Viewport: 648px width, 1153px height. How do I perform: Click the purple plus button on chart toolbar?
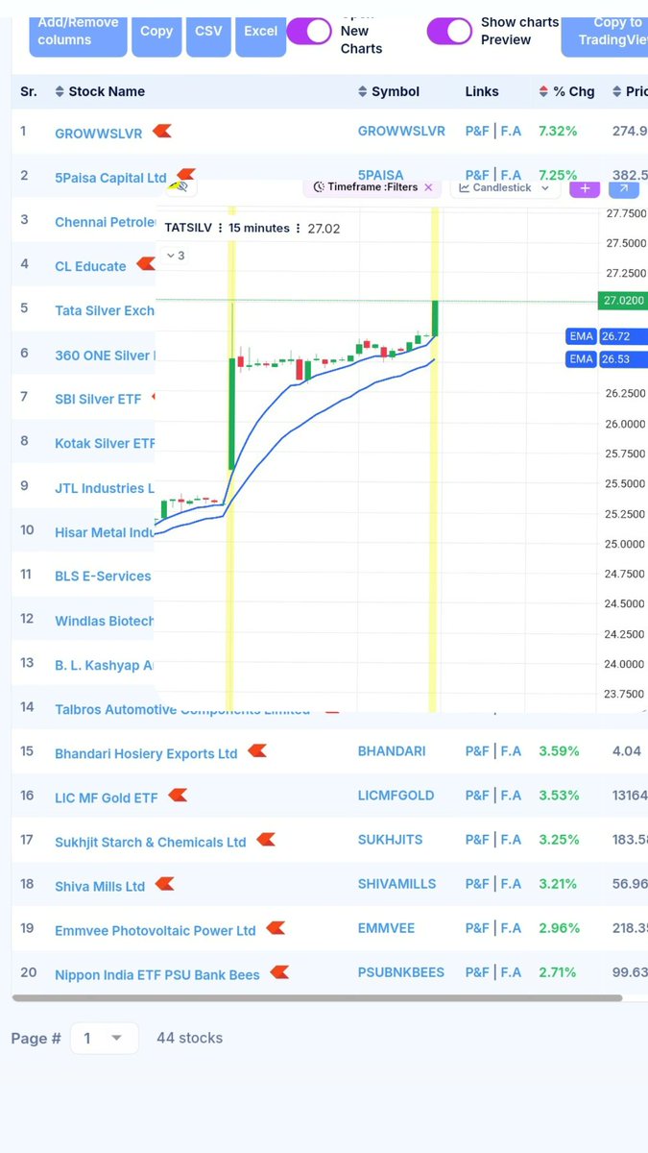point(585,187)
